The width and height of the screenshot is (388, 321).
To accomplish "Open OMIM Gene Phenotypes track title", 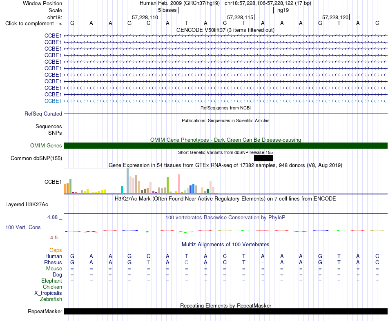I will pyautogui.click(x=225, y=140).
